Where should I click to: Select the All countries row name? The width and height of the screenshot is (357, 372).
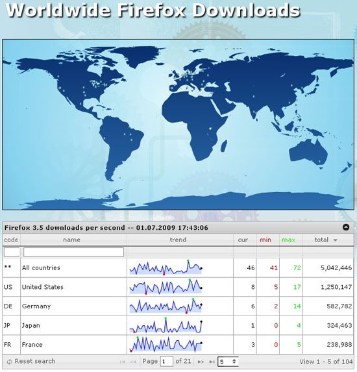tap(41, 268)
